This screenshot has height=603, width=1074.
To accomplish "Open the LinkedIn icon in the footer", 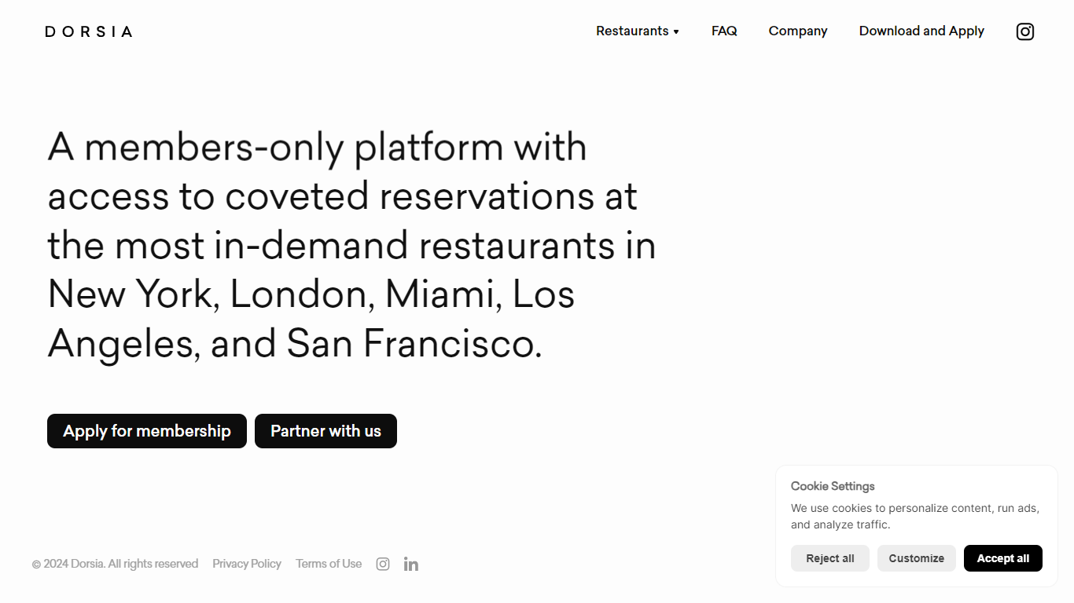I will click(411, 564).
